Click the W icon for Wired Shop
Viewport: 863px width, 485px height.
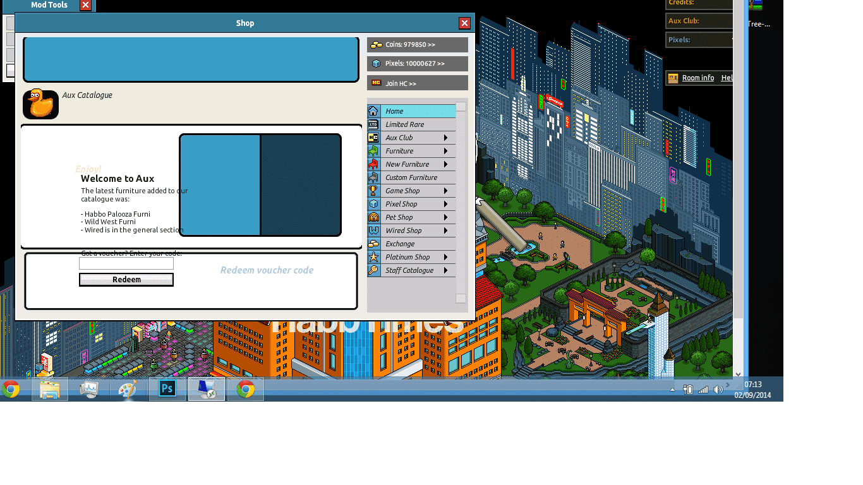coord(373,231)
